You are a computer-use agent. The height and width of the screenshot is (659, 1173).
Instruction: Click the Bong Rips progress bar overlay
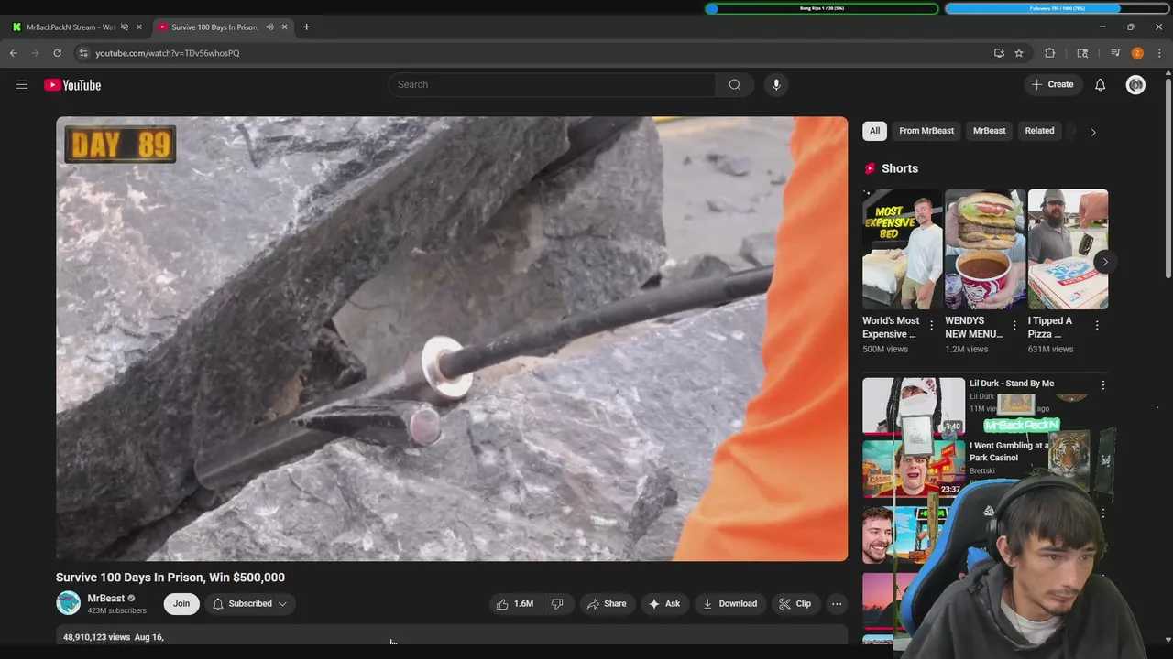click(822, 8)
